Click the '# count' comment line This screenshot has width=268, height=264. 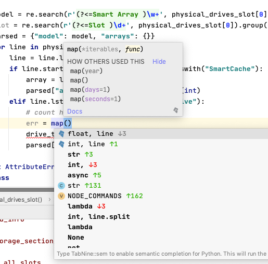44,113
